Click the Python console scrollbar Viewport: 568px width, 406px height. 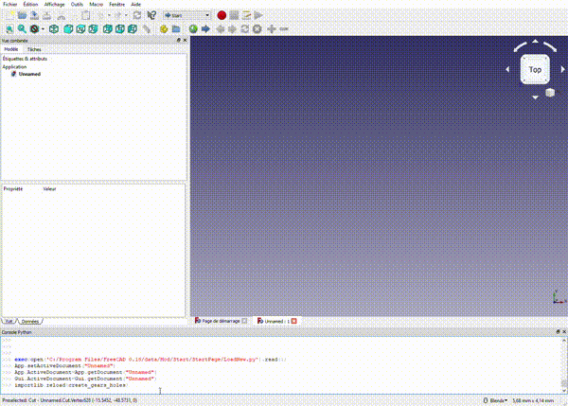[564, 365]
